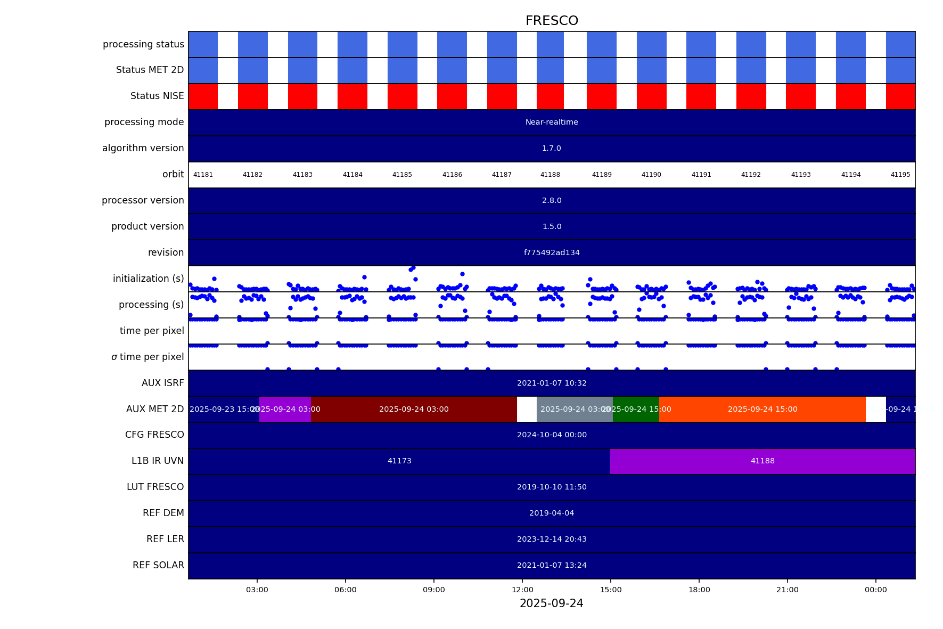Click the REF SOLAR row label

click(158, 566)
